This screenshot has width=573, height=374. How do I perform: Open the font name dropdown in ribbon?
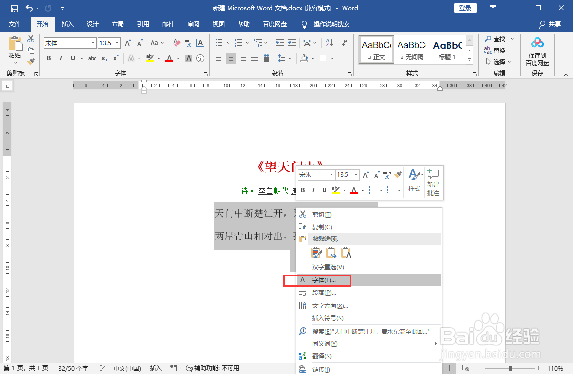(93, 43)
